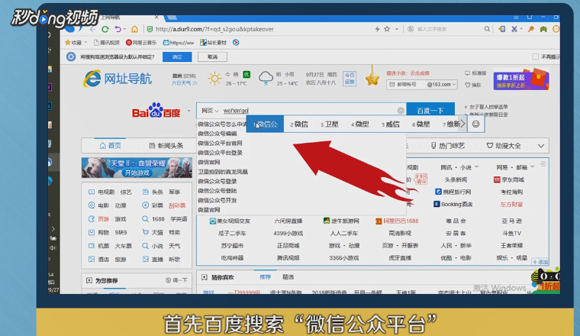
Task: Click the gear icon in default-browser prompt
Action: point(71,57)
